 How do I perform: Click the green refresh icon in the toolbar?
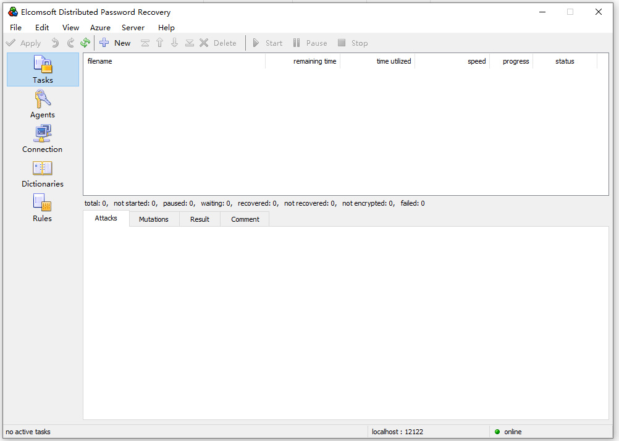pyautogui.click(x=86, y=43)
